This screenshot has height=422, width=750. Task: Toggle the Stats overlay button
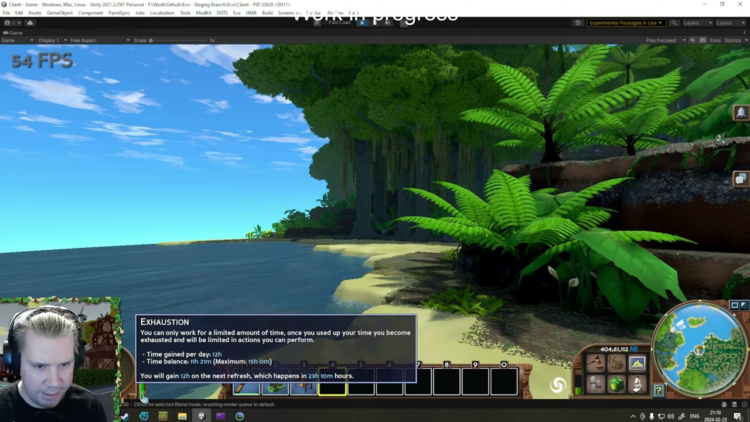click(715, 40)
